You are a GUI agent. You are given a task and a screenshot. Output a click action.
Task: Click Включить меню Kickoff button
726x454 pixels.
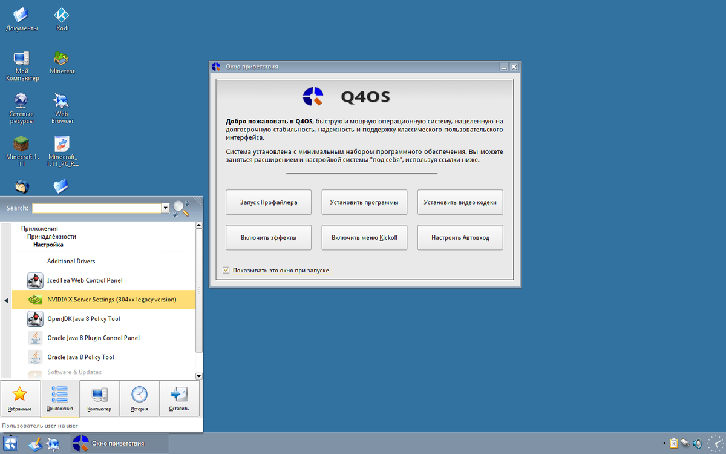coord(364,238)
